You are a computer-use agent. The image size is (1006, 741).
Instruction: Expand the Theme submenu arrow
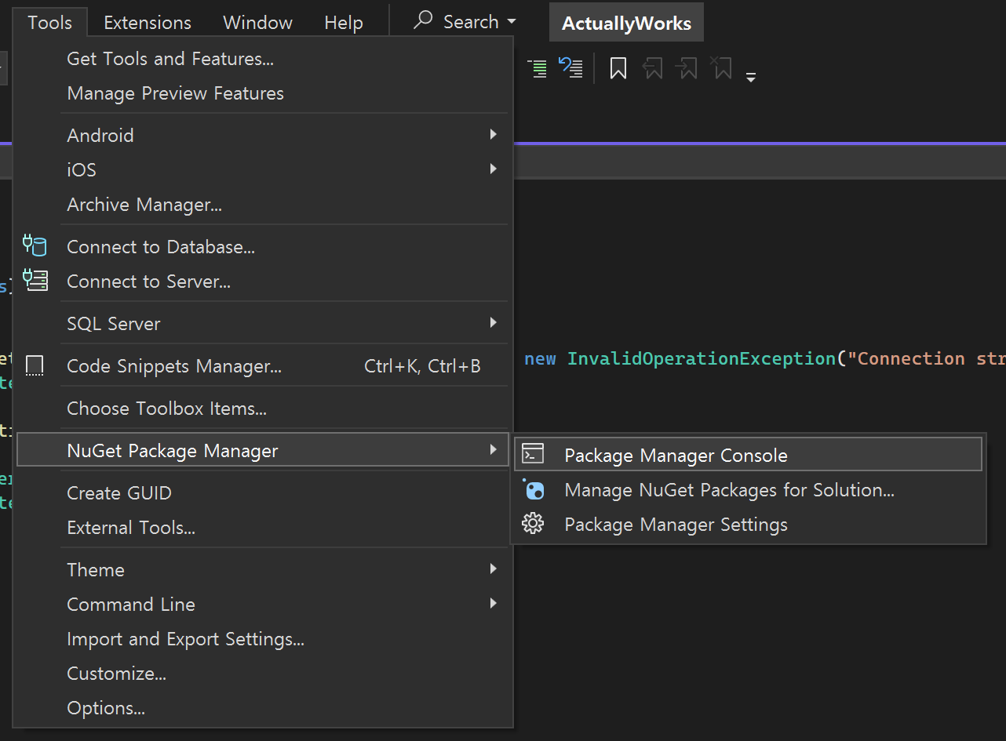(493, 569)
